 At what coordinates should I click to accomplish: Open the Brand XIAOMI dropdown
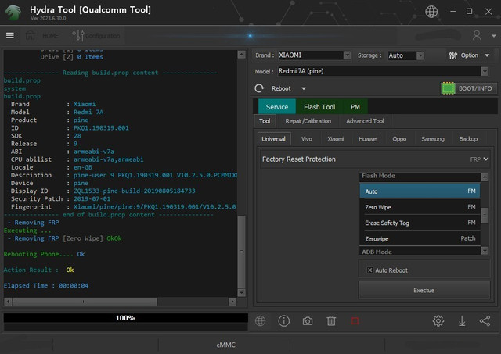[x=347, y=55]
